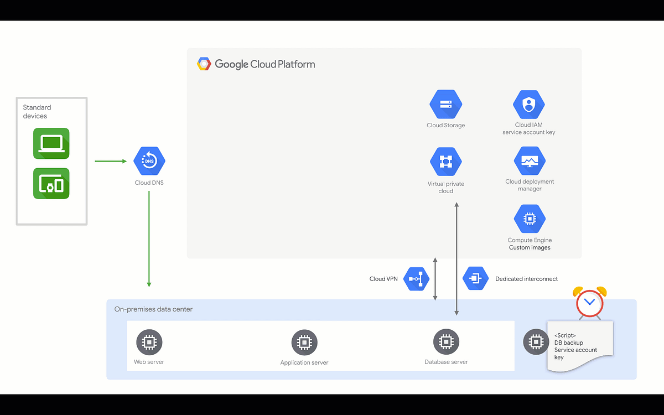Viewport: 664px width, 415px height.
Task: Select the Cloud Storage icon
Action: pyautogui.click(x=445, y=104)
